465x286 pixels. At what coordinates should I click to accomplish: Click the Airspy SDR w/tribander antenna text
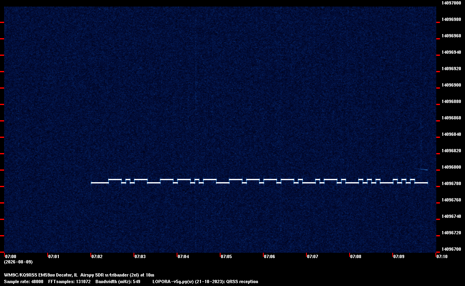[x=117, y=275]
